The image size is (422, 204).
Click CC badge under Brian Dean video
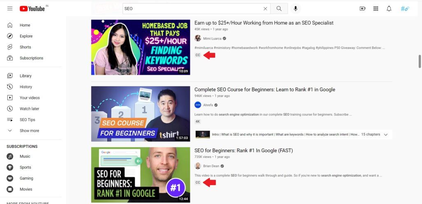pos(198,183)
